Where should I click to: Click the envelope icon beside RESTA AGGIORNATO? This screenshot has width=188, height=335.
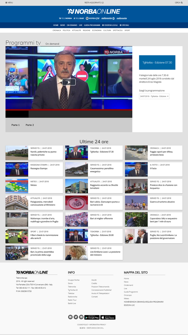pos(102,3)
